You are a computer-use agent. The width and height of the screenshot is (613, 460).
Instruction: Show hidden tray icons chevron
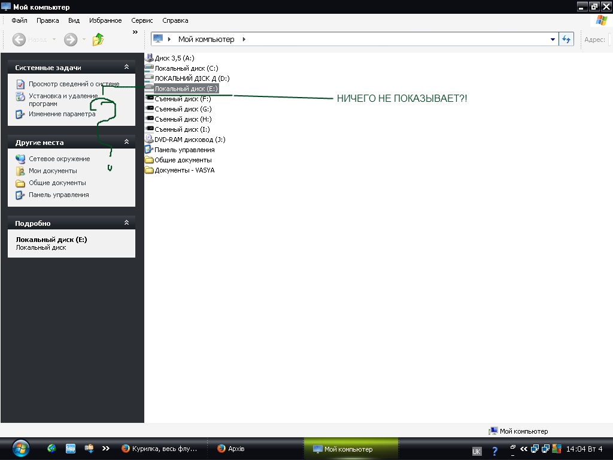523,449
